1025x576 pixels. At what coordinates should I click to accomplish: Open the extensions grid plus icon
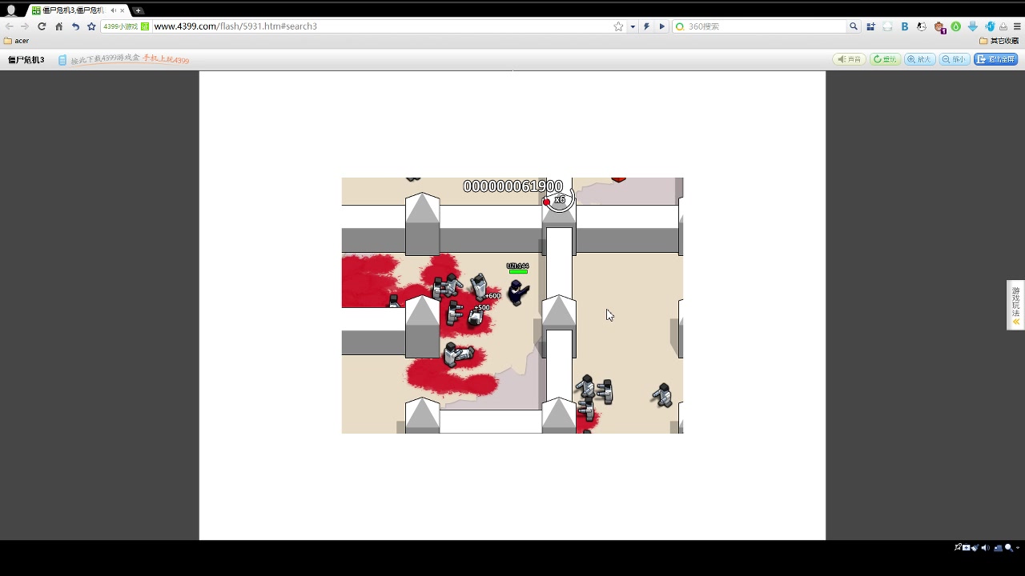tap(870, 26)
